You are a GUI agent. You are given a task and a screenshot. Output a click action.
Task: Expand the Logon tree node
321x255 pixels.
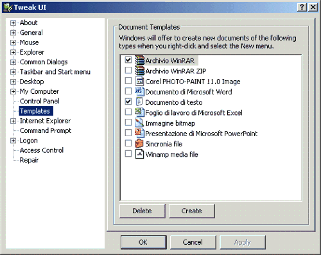click(x=13, y=141)
